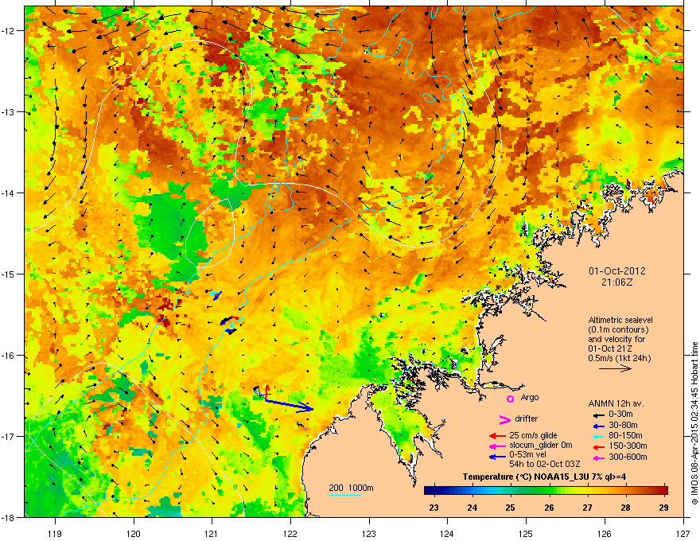
Task: Click colorbar temperature value '23'
Action: coord(434,508)
